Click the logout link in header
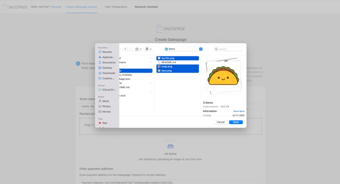The height and width of the screenshot is (184, 340). [57, 7]
